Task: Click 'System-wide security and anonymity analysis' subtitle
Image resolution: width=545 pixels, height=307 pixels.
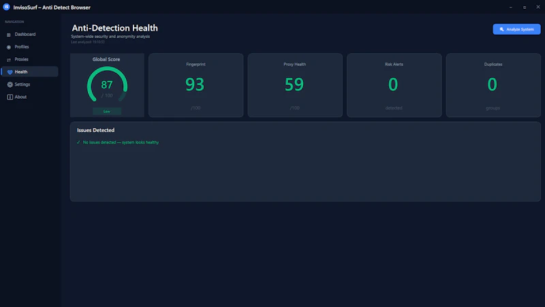Action: click(110, 37)
